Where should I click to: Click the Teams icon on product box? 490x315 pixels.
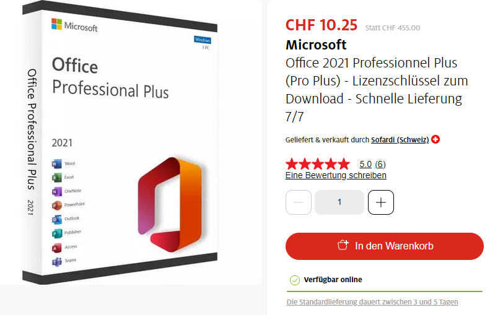pyautogui.click(x=56, y=261)
